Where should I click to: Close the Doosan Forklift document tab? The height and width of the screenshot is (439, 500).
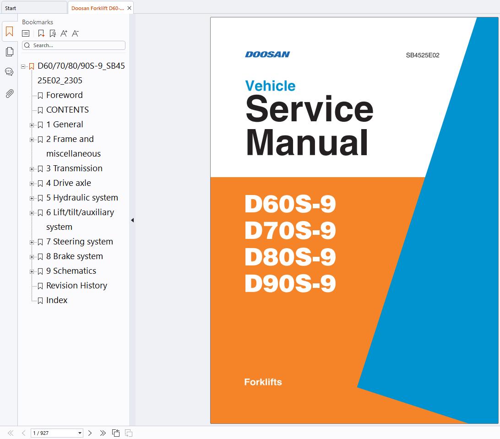(129, 8)
